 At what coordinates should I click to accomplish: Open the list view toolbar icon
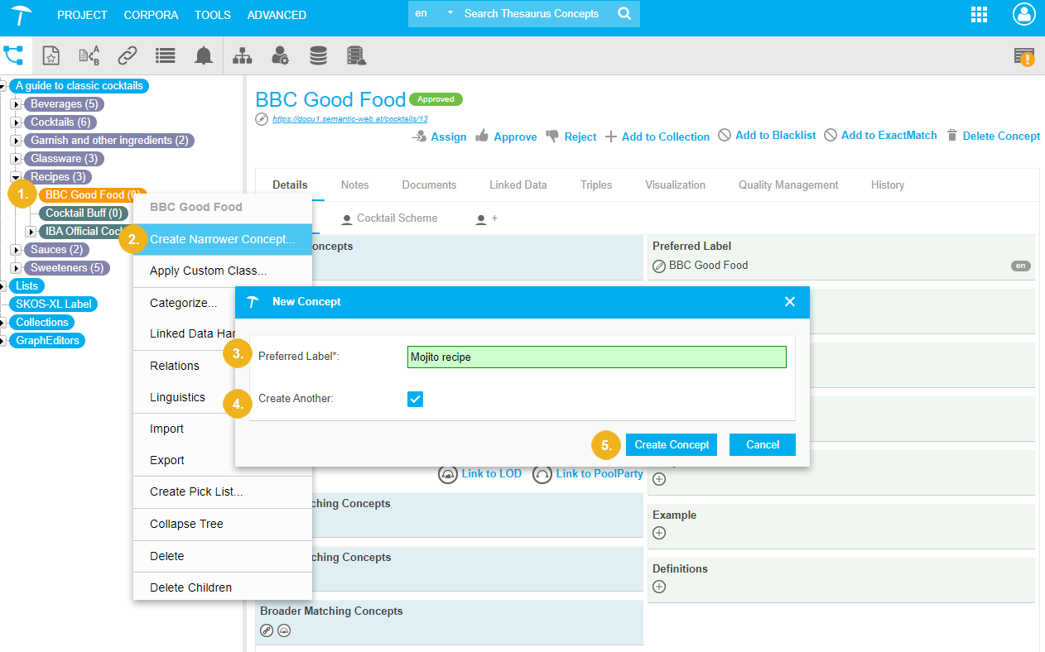[165, 55]
